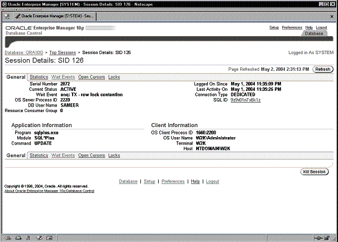Click the Refresh button
The height and width of the screenshot is (242, 338).
[x=323, y=69]
